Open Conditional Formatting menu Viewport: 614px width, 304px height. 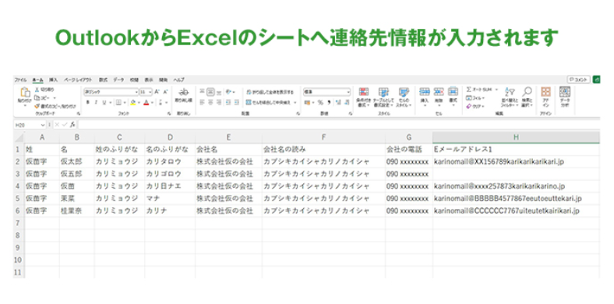tap(364, 97)
